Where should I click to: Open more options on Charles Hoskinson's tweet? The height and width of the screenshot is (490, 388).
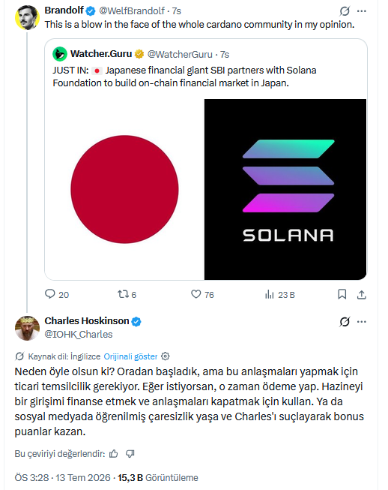tap(362, 322)
